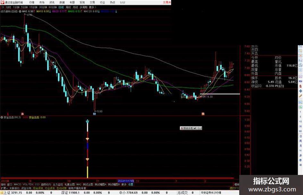
Task: Select the 多周期 multi-period tab
Action: pos(83,7)
